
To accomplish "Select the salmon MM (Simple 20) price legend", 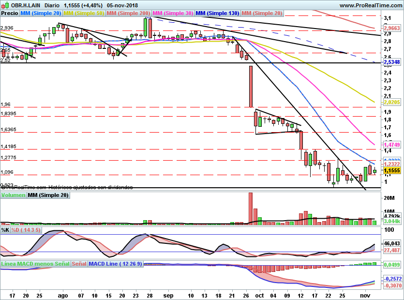I will 262,13.
